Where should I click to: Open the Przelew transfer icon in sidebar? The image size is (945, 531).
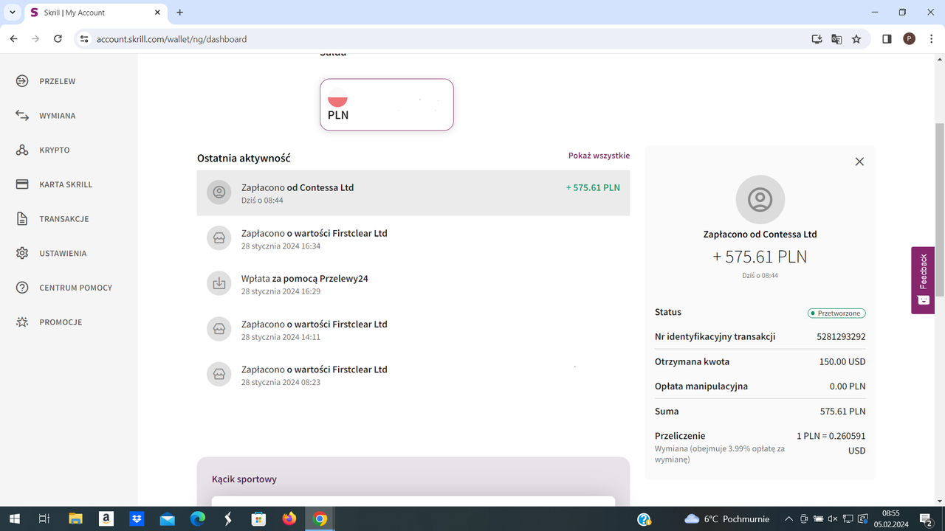click(x=22, y=81)
